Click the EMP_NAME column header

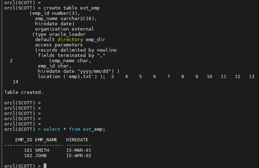pyautogui.click(x=46, y=140)
